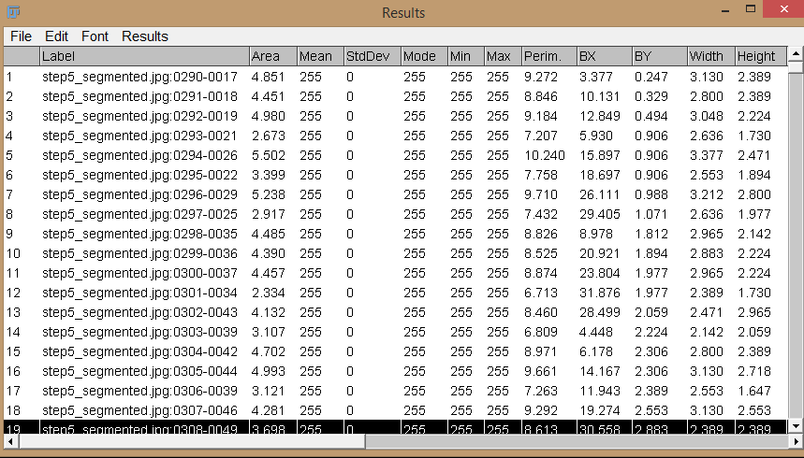Screen dimensions: 804x458
Task: Select the row labeled 0299-0036
Action: [140, 253]
